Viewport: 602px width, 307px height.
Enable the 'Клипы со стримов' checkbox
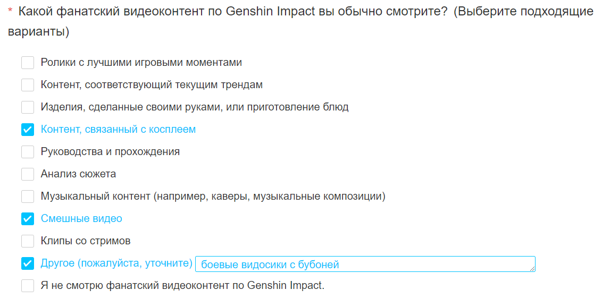point(28,241)
